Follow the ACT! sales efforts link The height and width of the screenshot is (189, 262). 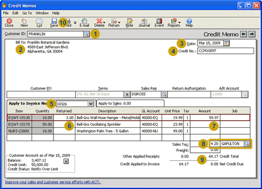coord(53,182)
